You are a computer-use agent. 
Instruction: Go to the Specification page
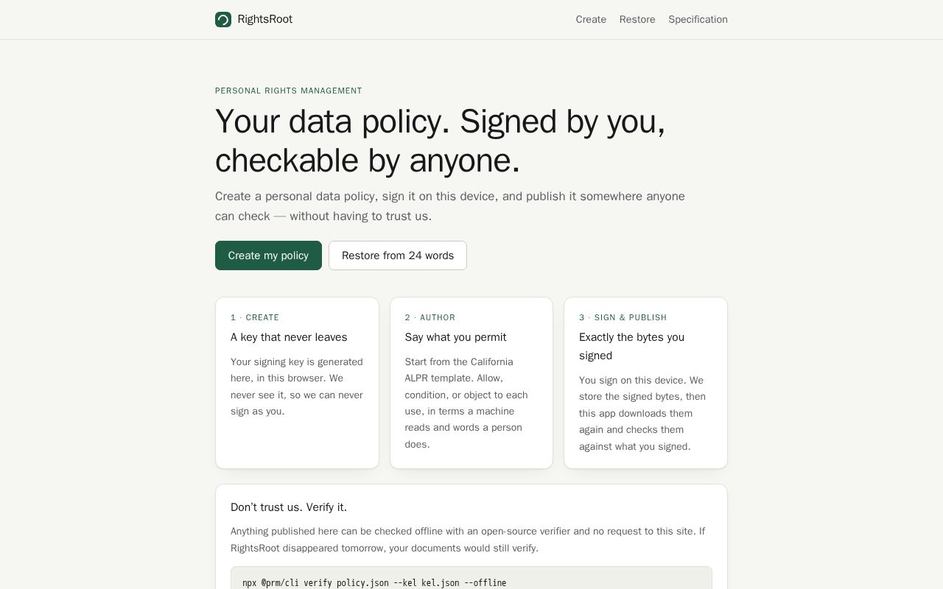[698, 19]
